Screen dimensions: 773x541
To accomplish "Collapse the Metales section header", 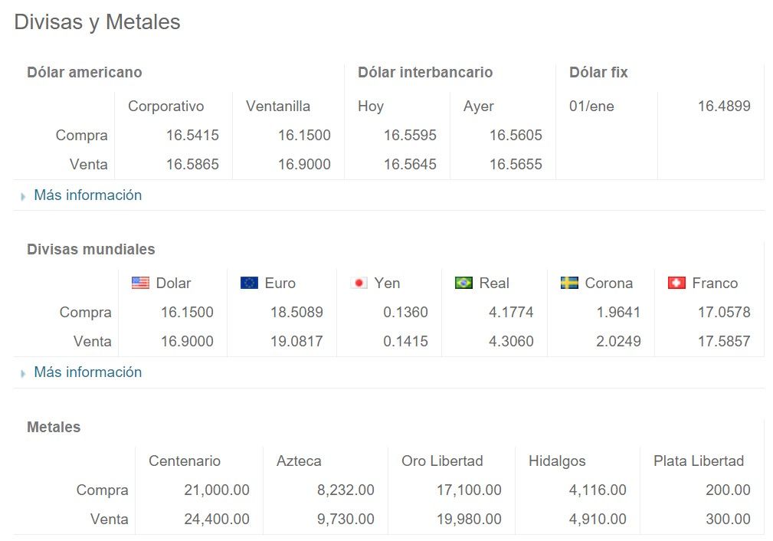I will click(54, 428).
